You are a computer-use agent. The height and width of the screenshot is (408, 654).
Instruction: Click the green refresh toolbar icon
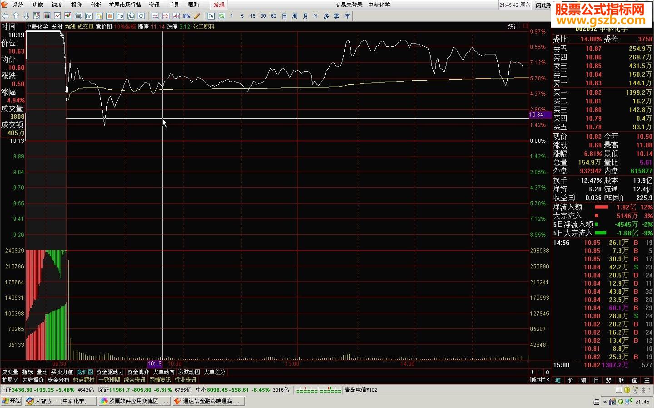[x=221, y=16]
